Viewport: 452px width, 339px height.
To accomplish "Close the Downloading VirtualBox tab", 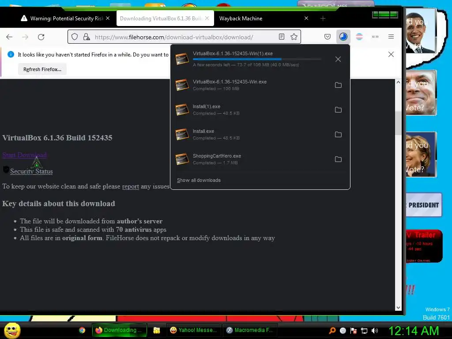I will point(207,18).
